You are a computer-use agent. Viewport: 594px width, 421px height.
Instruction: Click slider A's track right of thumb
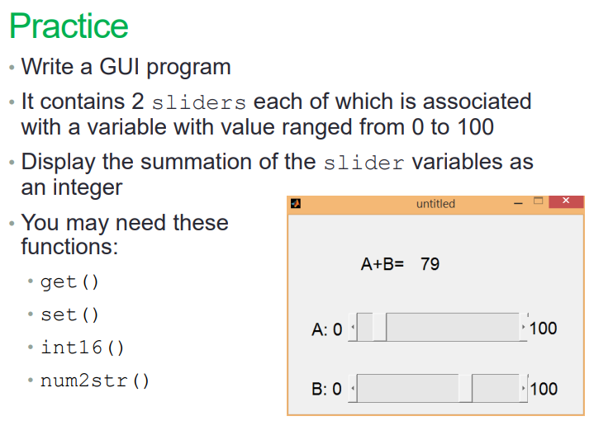point(453,327)
